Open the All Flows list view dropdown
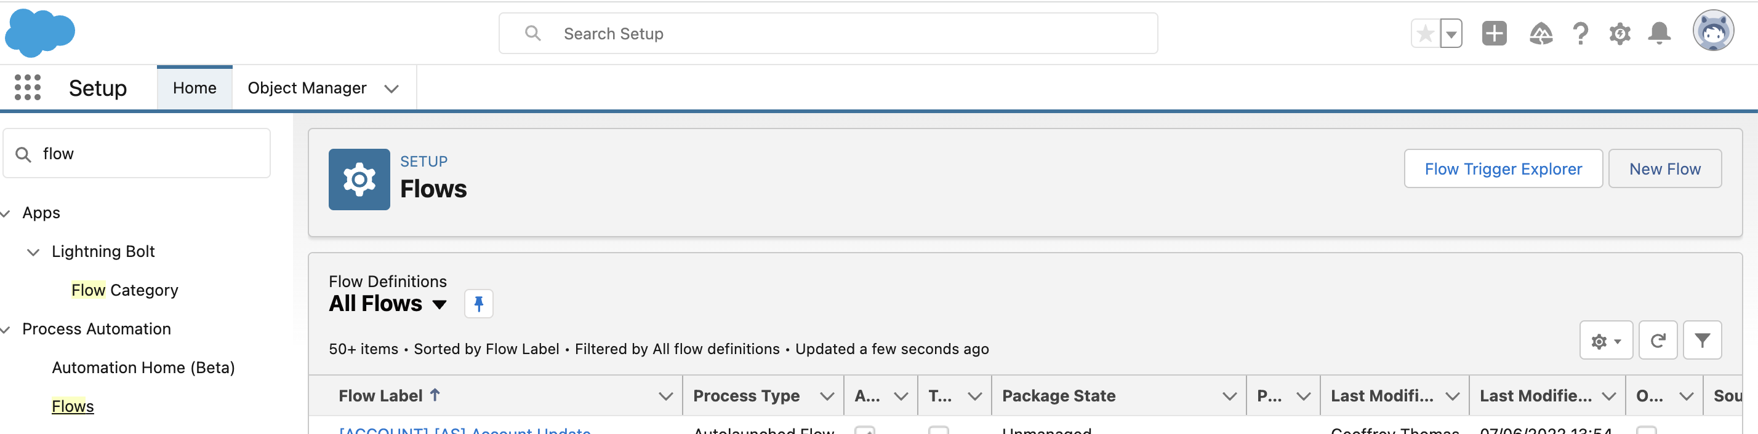This screenshot has width=1758, height=434. pos(439,304)
